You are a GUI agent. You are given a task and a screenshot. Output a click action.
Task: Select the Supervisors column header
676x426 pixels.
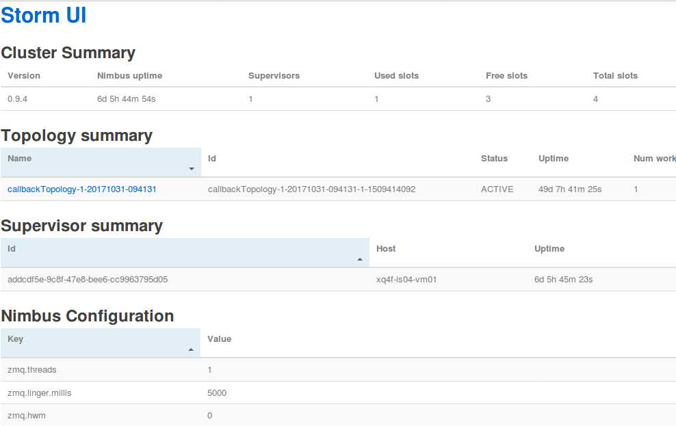pyautogui.click(x=274, y=76)
